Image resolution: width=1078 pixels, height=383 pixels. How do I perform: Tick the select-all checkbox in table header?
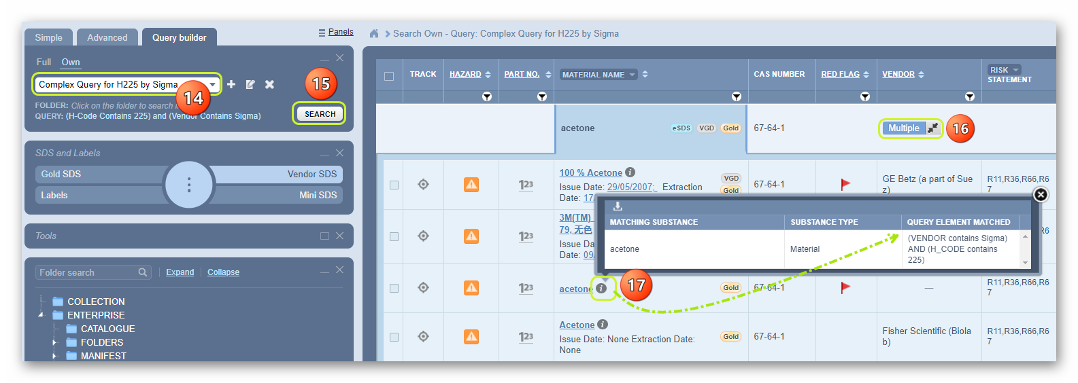[389, 76]
